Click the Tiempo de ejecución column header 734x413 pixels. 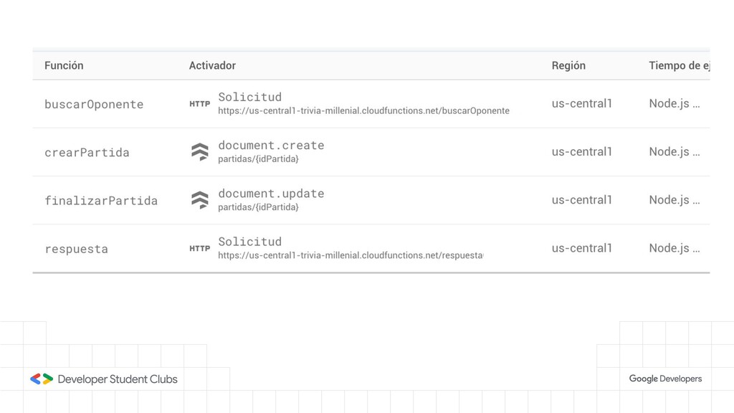678,65
